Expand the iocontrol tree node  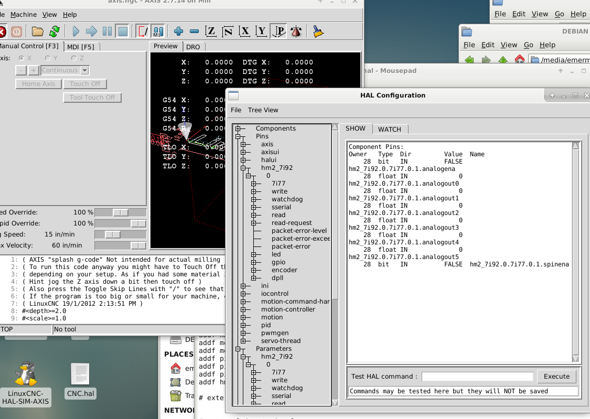tap(243, 294)
